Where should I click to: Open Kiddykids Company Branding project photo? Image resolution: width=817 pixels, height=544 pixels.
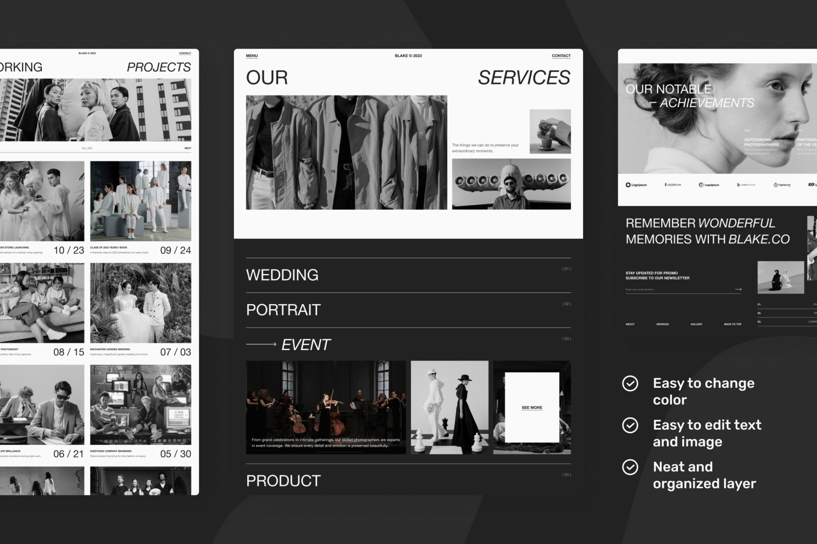click(140, 405)
